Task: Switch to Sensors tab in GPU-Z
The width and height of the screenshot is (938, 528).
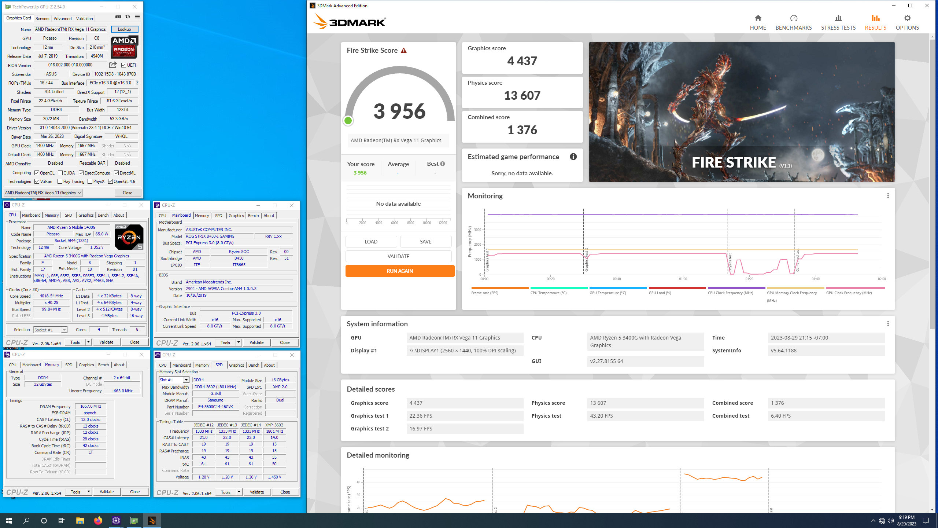Action: click(42, 18)
